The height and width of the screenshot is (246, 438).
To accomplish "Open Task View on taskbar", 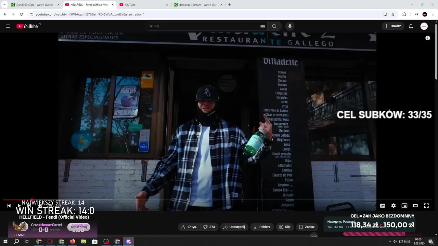I will point(27,242).
